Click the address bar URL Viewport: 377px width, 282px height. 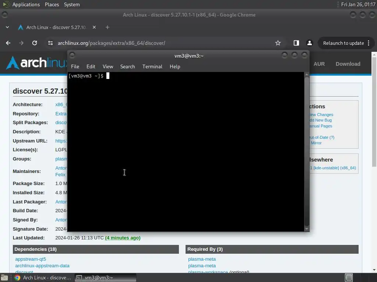pos(111,43)
